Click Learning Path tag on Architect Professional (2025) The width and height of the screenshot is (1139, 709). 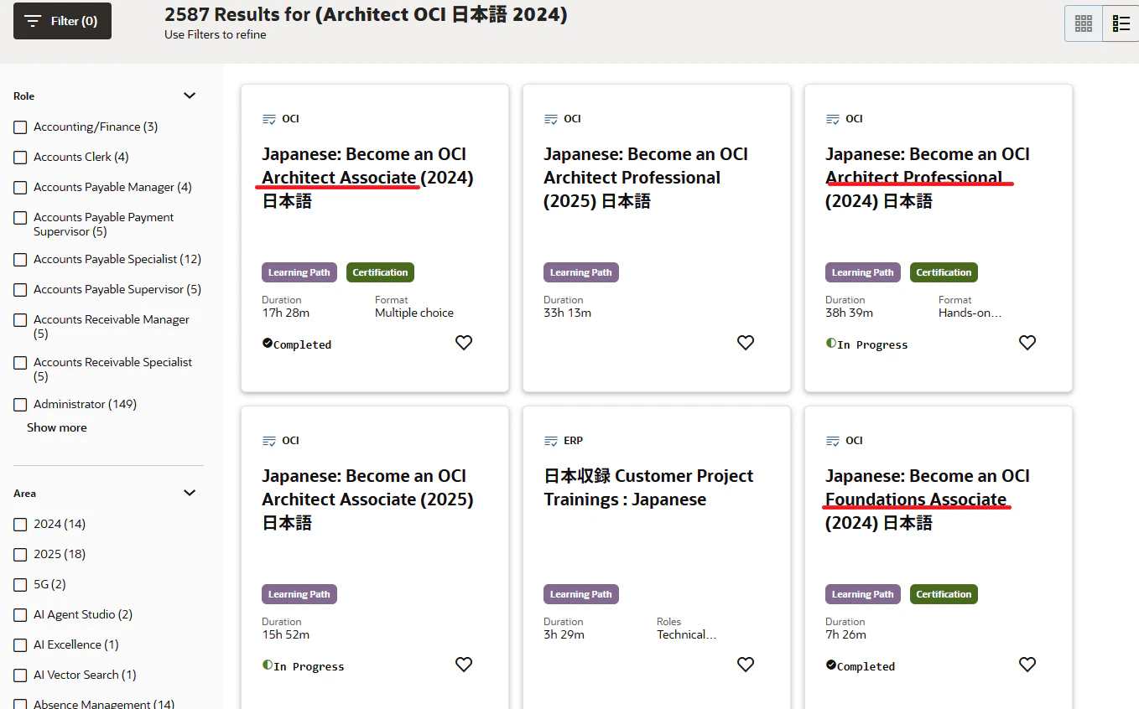(x=581, y=272)
